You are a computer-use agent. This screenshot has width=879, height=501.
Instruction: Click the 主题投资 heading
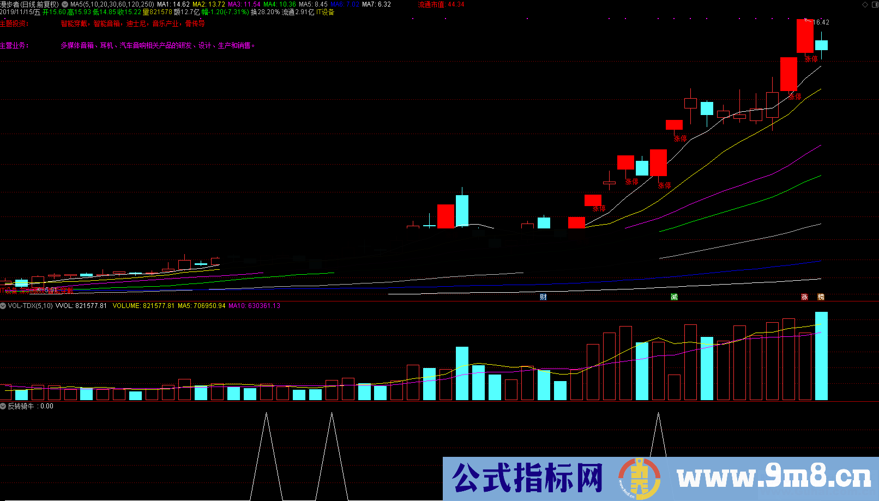(14, 24)
